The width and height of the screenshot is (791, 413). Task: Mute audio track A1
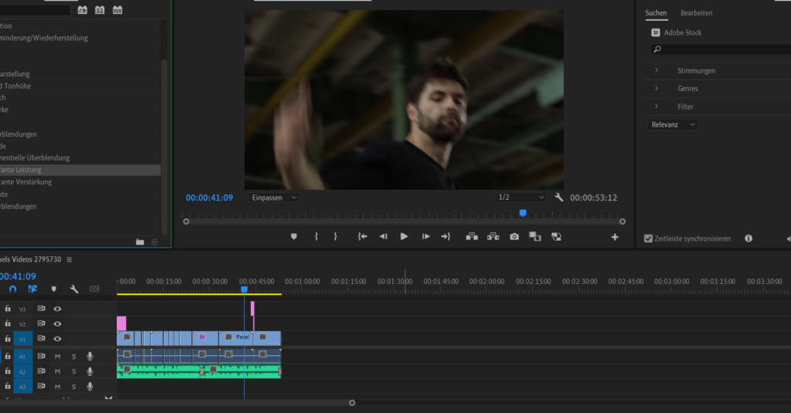57,356
